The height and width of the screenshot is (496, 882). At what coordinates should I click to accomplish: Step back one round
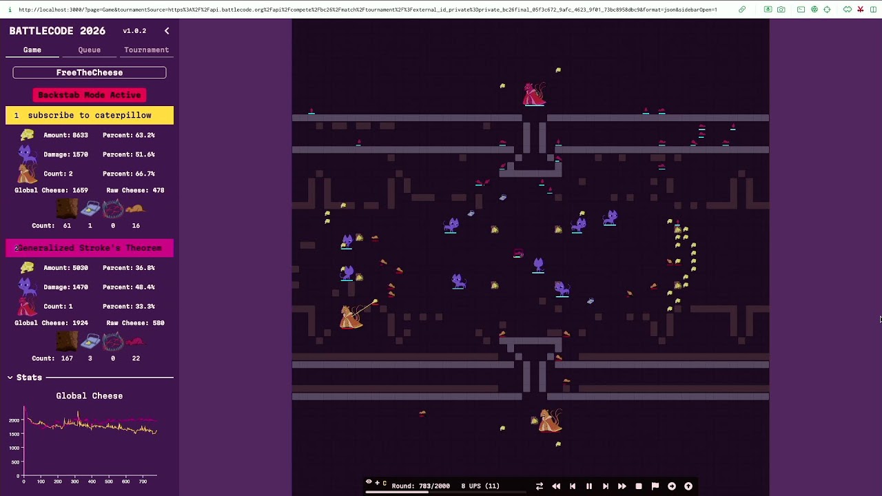573,486
